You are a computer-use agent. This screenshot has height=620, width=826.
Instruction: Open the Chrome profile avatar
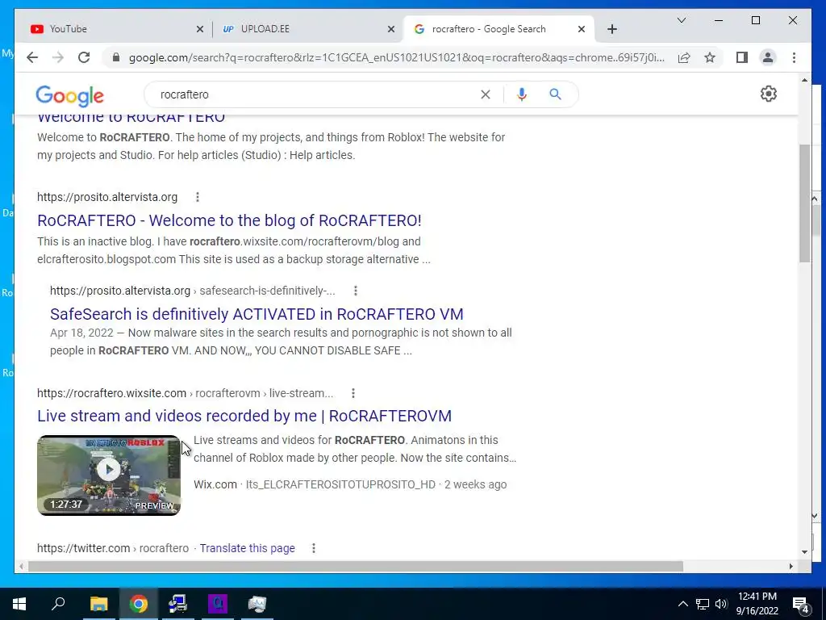[768, 57]
